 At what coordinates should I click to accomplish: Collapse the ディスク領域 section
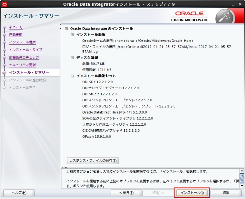point(72,58)
